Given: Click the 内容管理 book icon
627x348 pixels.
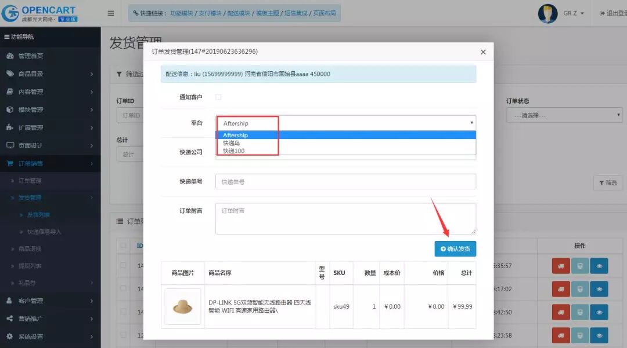Looking at the screenshot, I should point(10,91).
